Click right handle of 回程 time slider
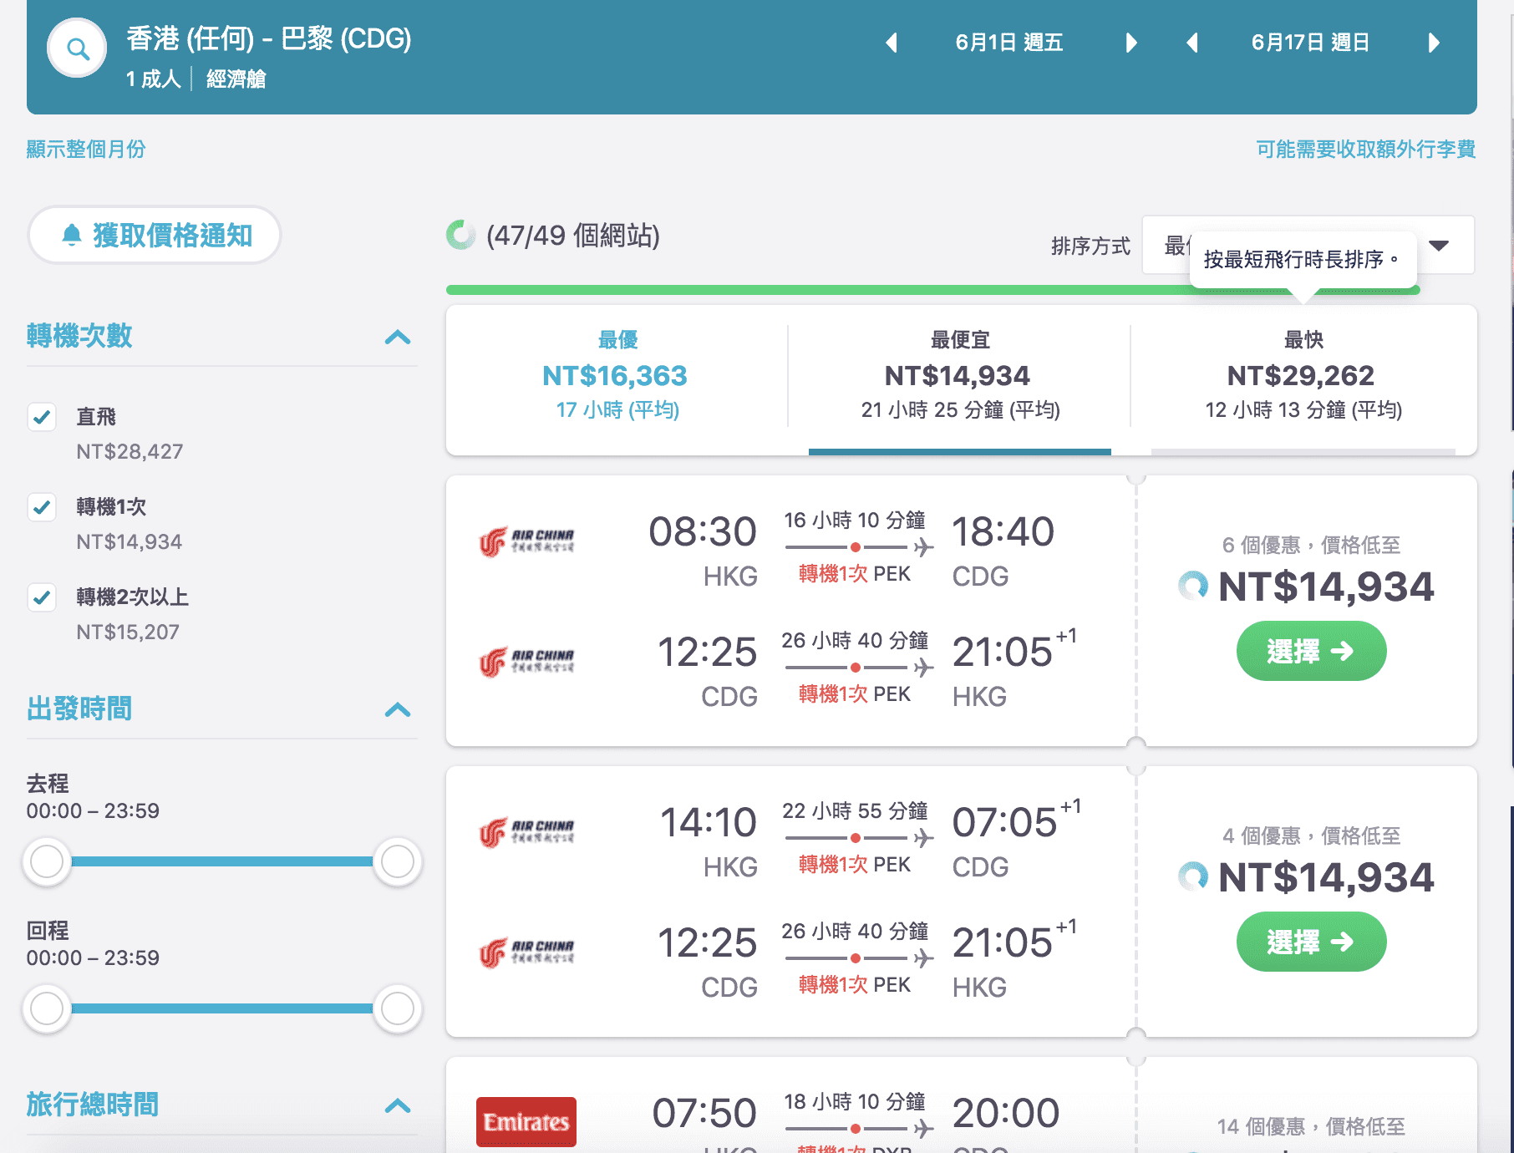The width and height of the screenshot is (1514, 1153). click(397, 1008)
